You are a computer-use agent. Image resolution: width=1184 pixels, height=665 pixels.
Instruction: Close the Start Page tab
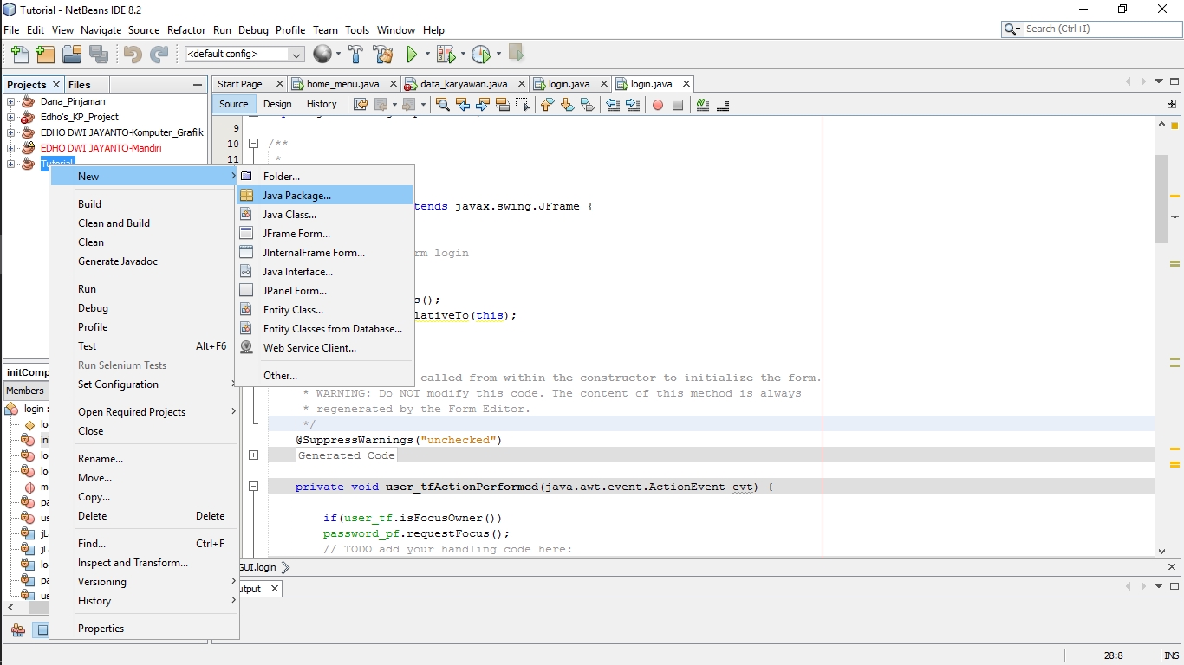(x=279, y=84)
